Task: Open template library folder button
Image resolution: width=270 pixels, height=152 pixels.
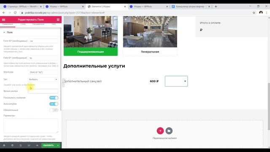Action: pyautogui.click(x=169, y=130)
